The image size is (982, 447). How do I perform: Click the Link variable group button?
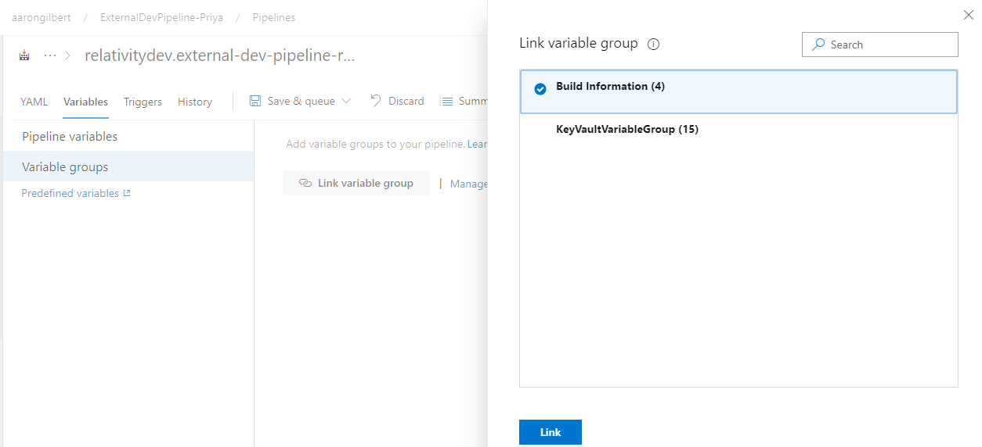(x=356, y=183)
